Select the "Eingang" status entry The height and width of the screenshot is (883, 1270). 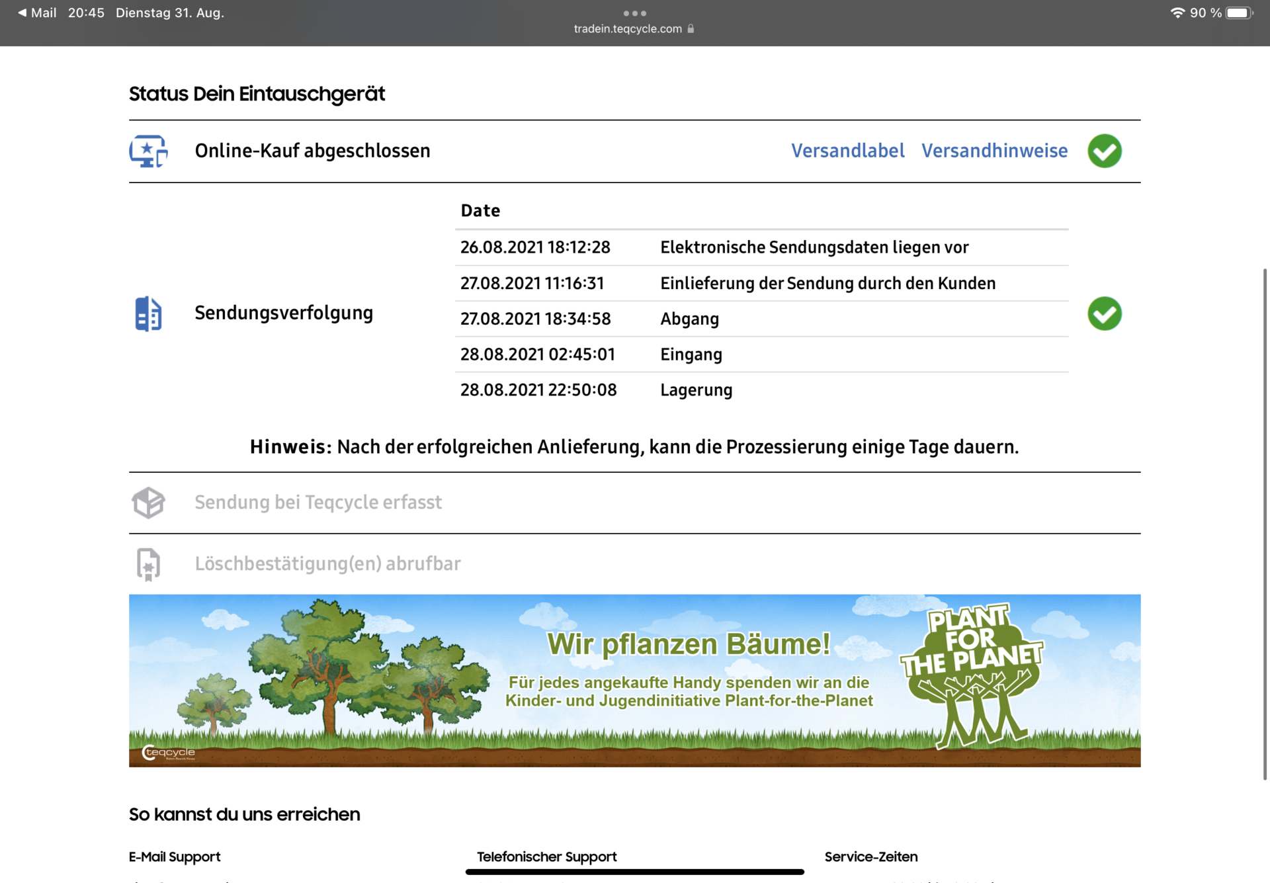[691, 355]
